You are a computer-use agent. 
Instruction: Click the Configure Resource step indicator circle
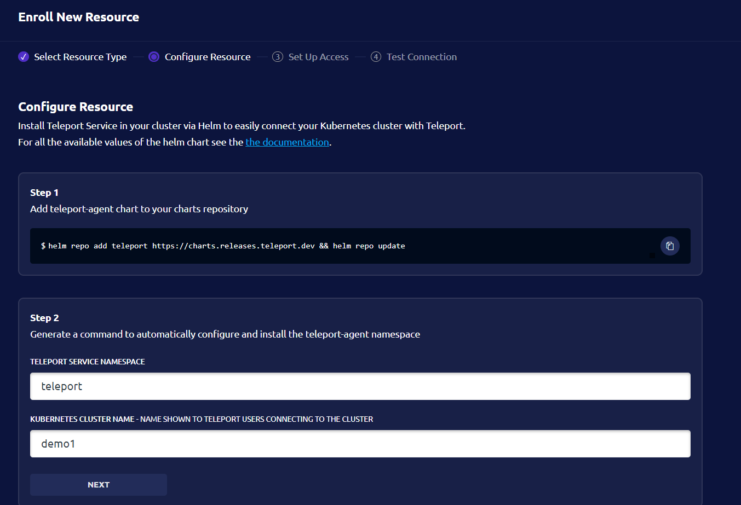coord(154,57)
